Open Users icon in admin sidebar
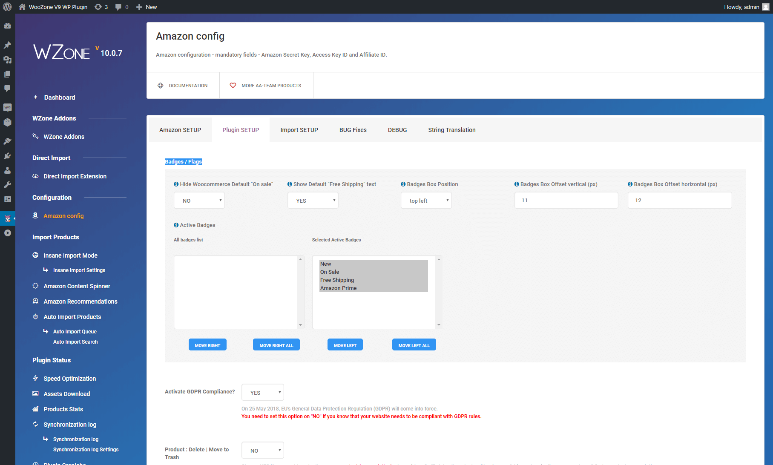The height and width of the screenshot is (465, 773). click(x=7, y=170)
